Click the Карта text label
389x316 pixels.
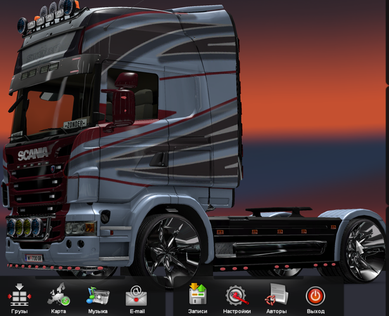58,312
